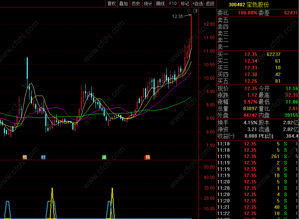Click the diamond icon above the chart
The image size is (299, 219).
(x=189, y=11)
